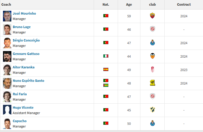This screenshot has height=132, width=203.
Task: Click the Italian flag next to Gattuso
Action: pyautogui.click(x=106, y=56)
